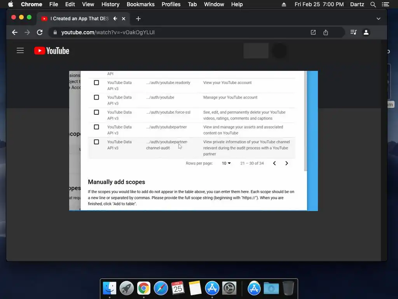398x299 pixels.
Task: Open a new tab with plus button
Action: coord(138,19)
